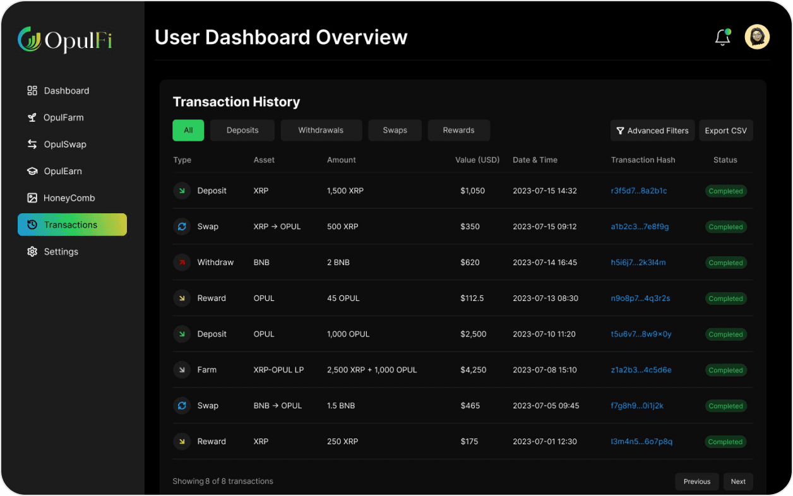Go to Previous page of transactions
Image resolution: width=793 pixels, height=496 pixels.
click(x=697, y=481)
